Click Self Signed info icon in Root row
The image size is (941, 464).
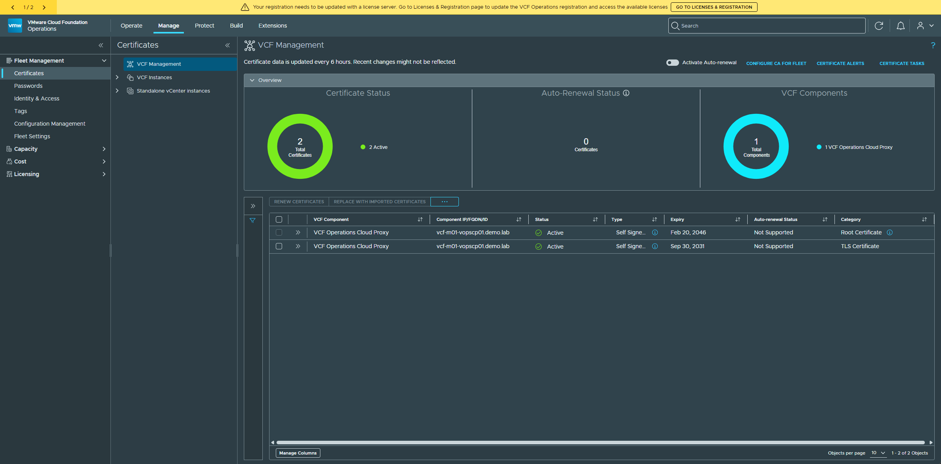[655, 232]
